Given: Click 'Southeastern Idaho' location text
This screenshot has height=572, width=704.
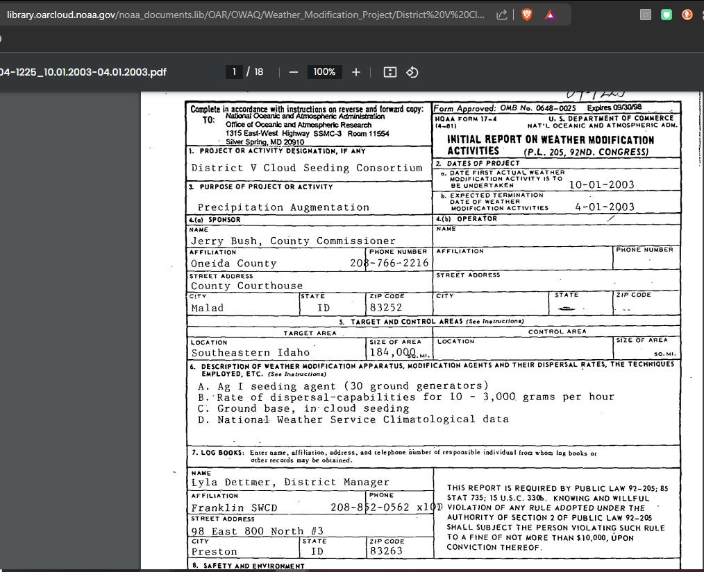Looking at the screenshot, I should point(251,353).
